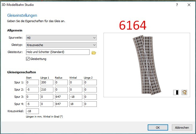Image resolution: width=196 pixels, height=134 pixels.
Task: Toggle the Gleisbettung checkbox
Action: tap(28, 59)
